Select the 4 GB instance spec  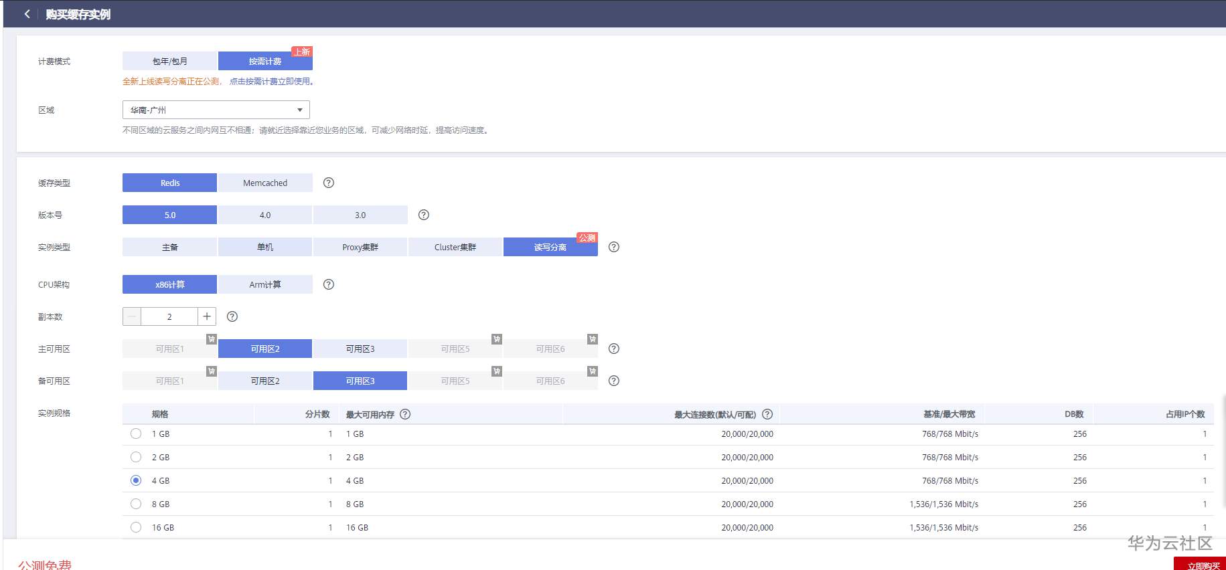[x=136, y=480]
